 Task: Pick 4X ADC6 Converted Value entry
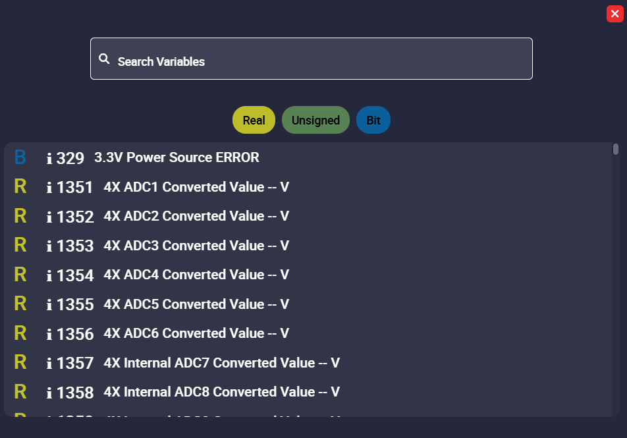[196, 333]
